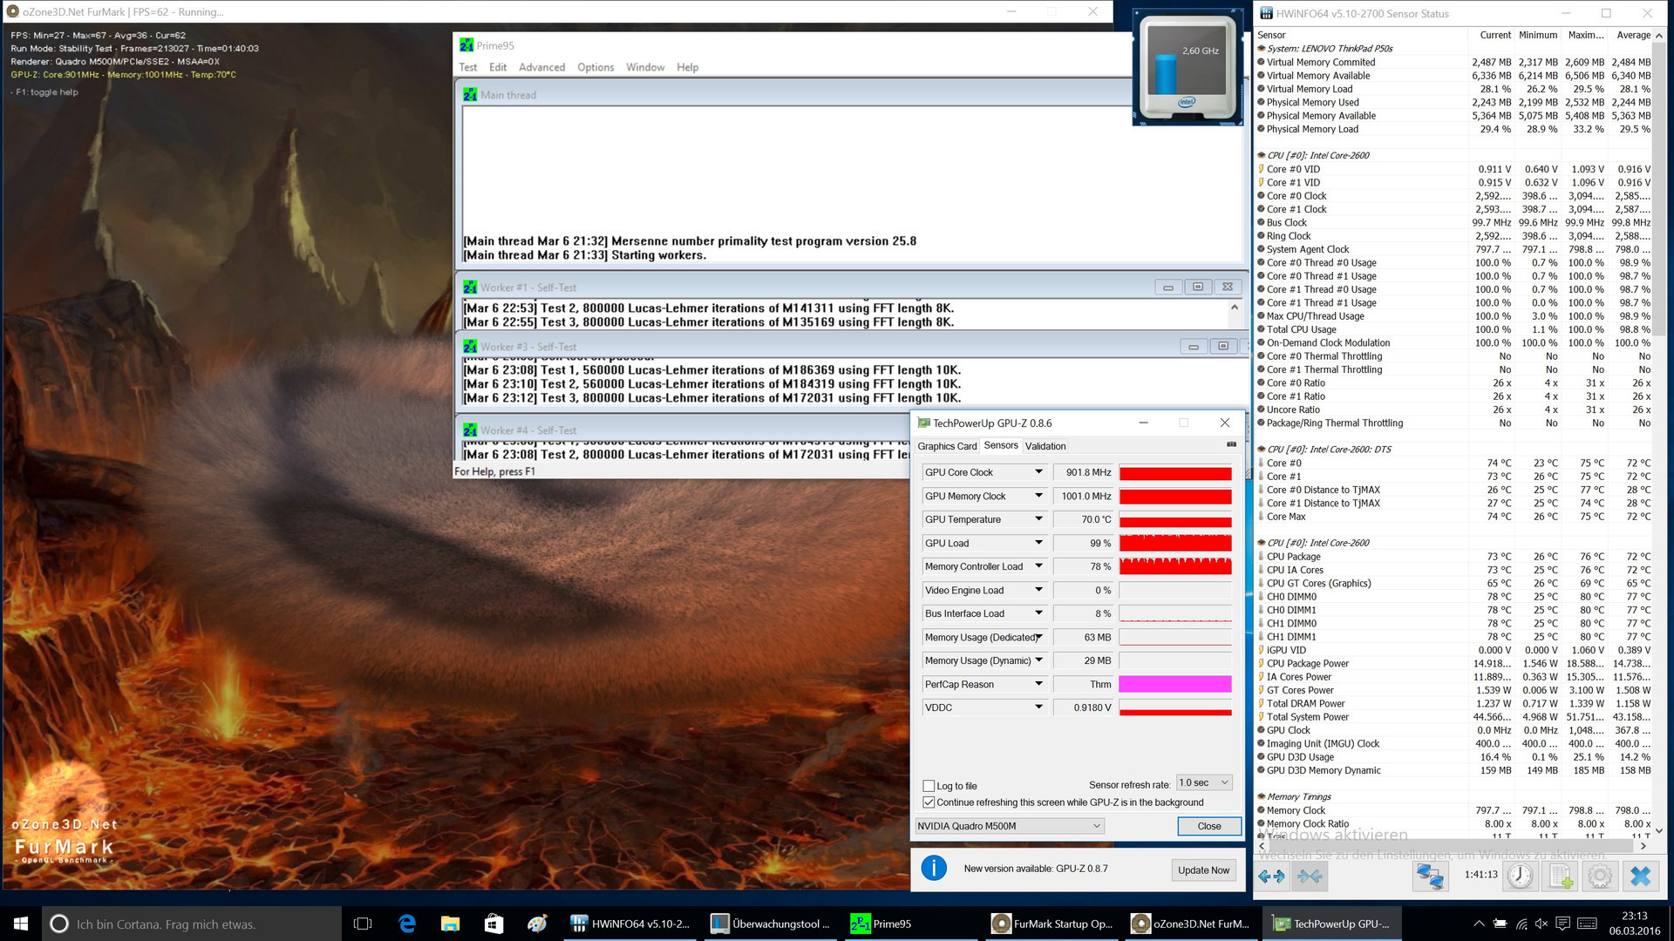Screen dimensions: 1674x941
Task: Open Prime95 Test menu
Action: [467, 67]
